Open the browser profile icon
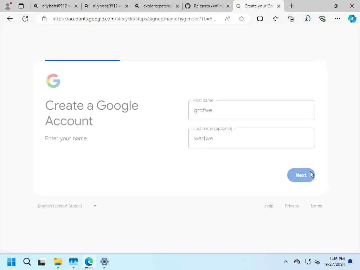The width and height of the screenshot is (360, 270). [8, 6]
